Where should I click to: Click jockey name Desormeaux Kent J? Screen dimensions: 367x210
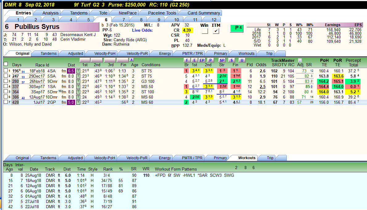tap(78, 34)
